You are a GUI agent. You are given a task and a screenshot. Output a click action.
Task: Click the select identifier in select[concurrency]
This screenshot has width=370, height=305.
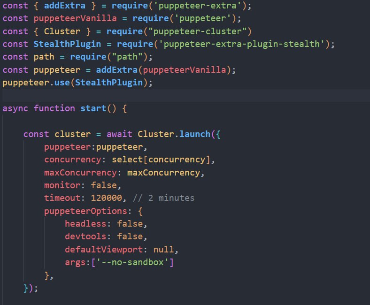127,160
